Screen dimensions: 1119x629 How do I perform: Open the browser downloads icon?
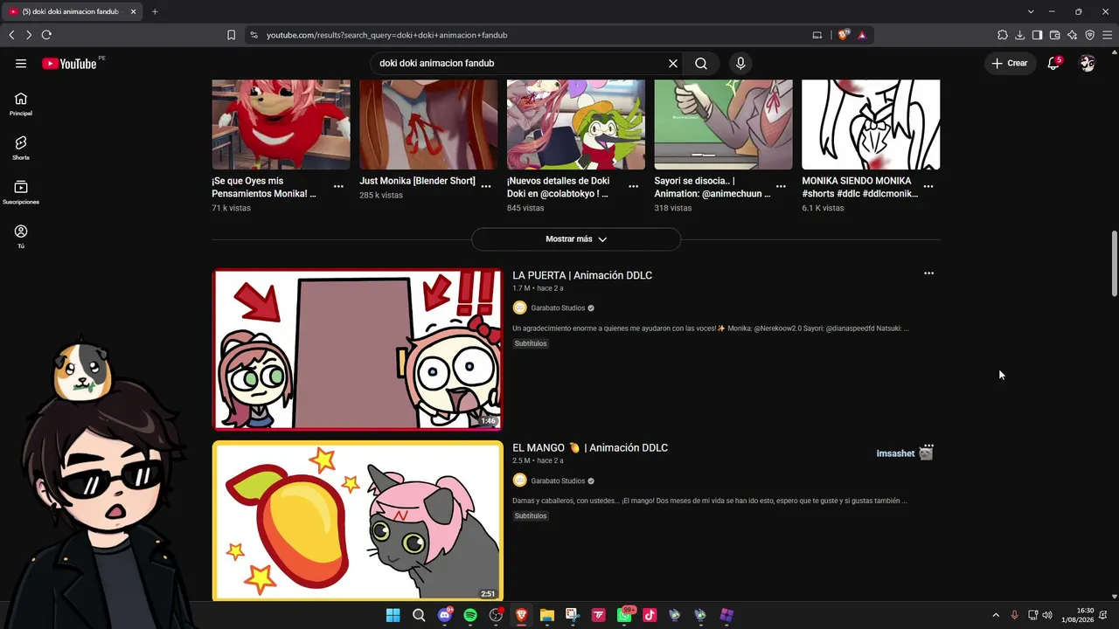(x=1020, y=35)
